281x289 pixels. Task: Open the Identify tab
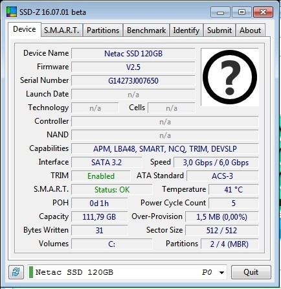pos(186,30)
